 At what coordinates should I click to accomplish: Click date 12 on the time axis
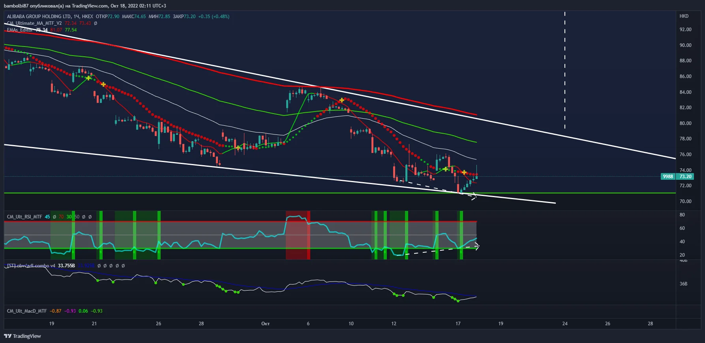pyautogui.click(x=394, y=324)
